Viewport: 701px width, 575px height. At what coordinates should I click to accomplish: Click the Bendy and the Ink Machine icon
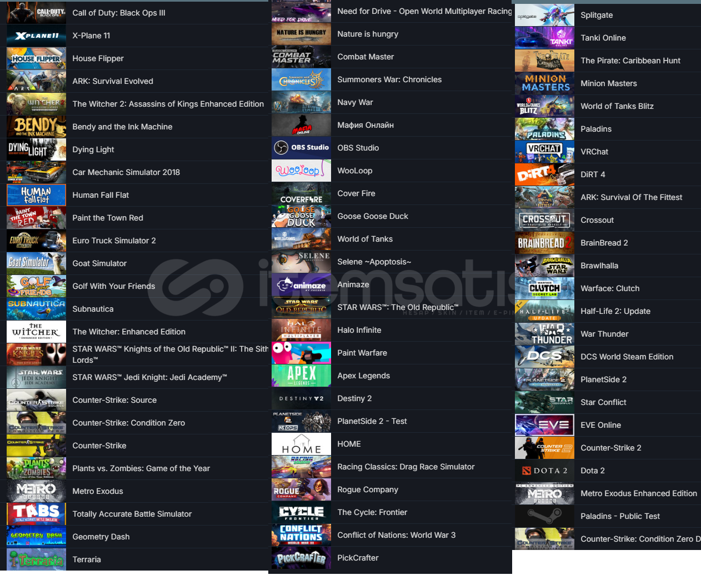click(x=36, y=127)
